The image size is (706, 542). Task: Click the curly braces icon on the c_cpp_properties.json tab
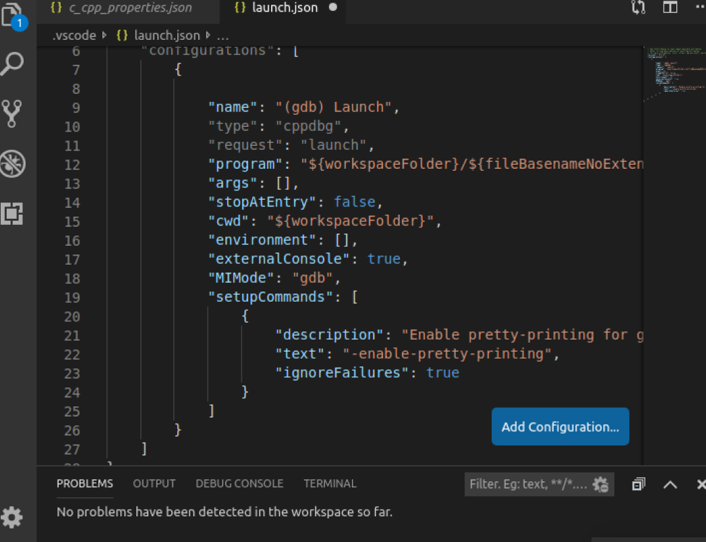(56, 7)
